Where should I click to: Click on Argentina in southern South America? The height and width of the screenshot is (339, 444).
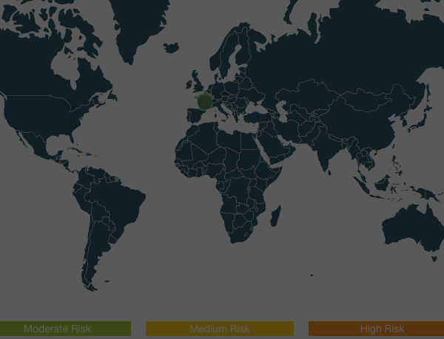point(96,251)
